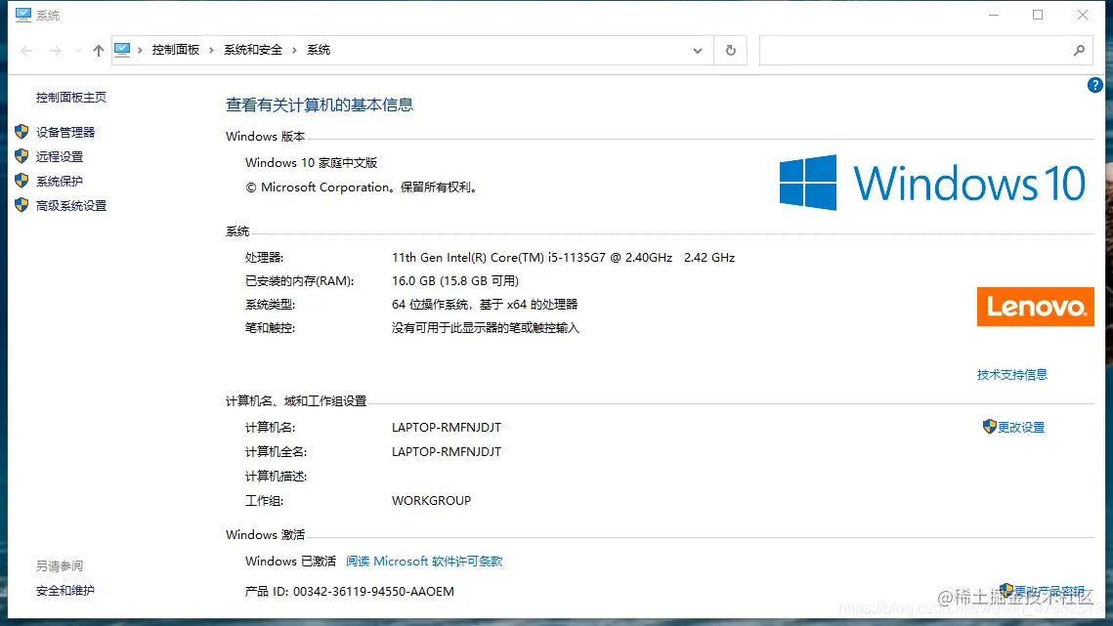
Task: Expand chevron after 控制面板 breadcrumb
Action: click(211, 51)
